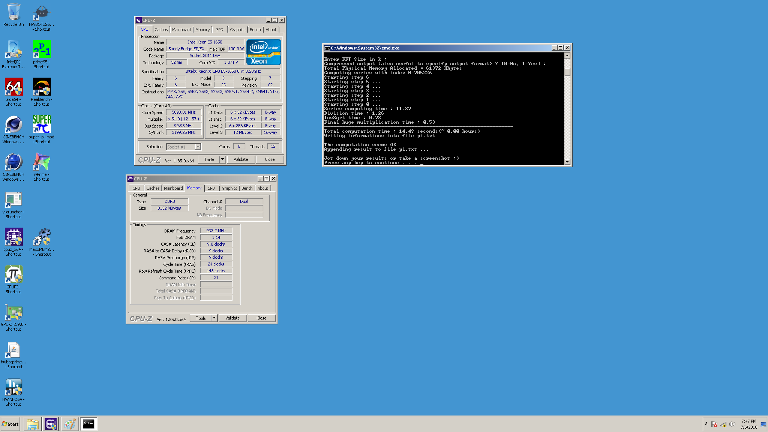Click Validate in upper CPU-Z window
768x432 pixels.
(241, 159)
